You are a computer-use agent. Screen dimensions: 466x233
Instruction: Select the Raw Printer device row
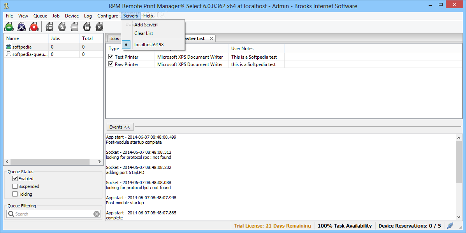click(x=284, y=64)
